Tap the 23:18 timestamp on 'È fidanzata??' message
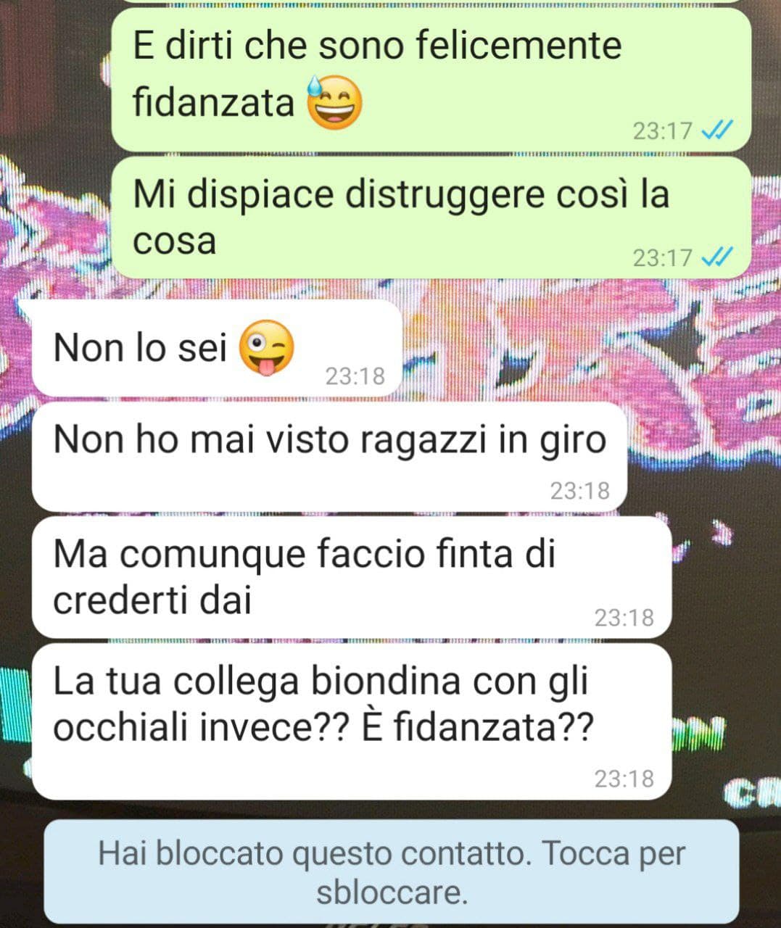 (x=624, y=779)
